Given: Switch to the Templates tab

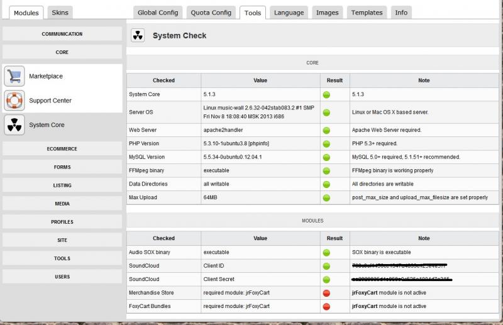Looking at the screenshot, I should pyautogui.click(x=367, y=13).
